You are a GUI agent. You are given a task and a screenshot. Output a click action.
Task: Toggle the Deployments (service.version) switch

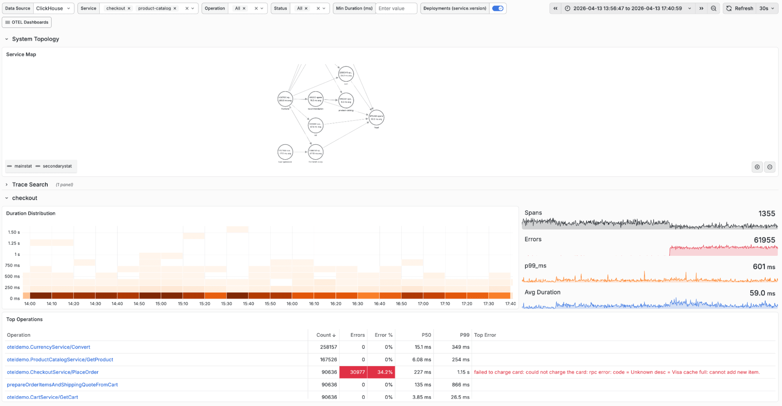click(x=498, y=8)
